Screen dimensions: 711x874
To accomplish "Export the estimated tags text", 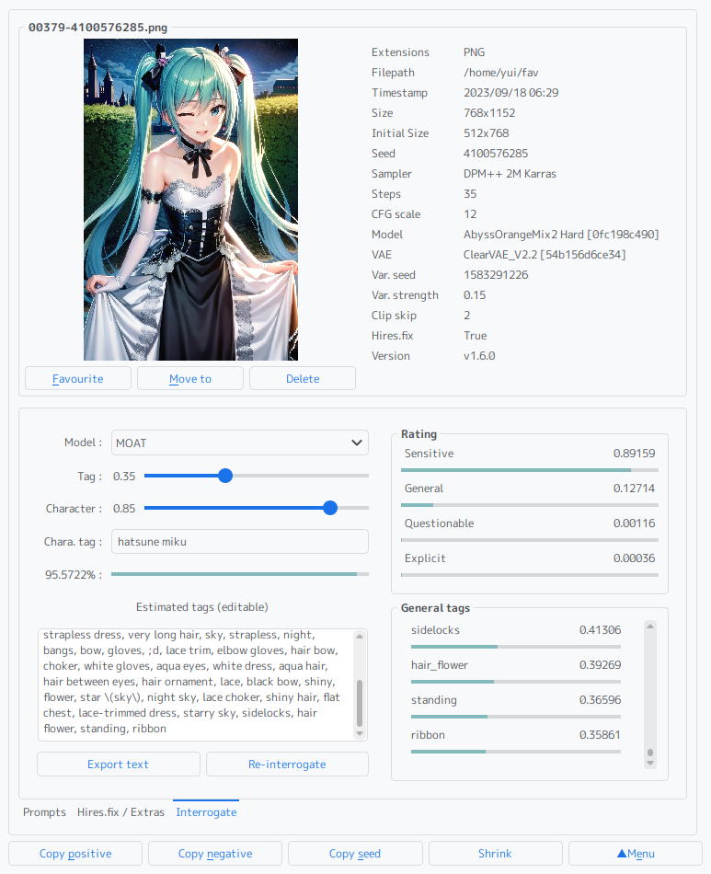I will coord(118,765).
